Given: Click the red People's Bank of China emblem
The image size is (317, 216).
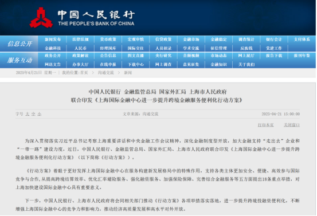Looking at the screenshot, I should (41, 18).
